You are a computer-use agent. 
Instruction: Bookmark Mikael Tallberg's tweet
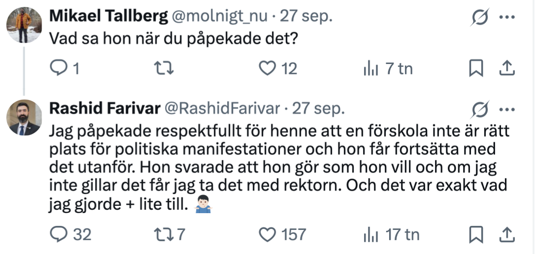coord(475,69)
